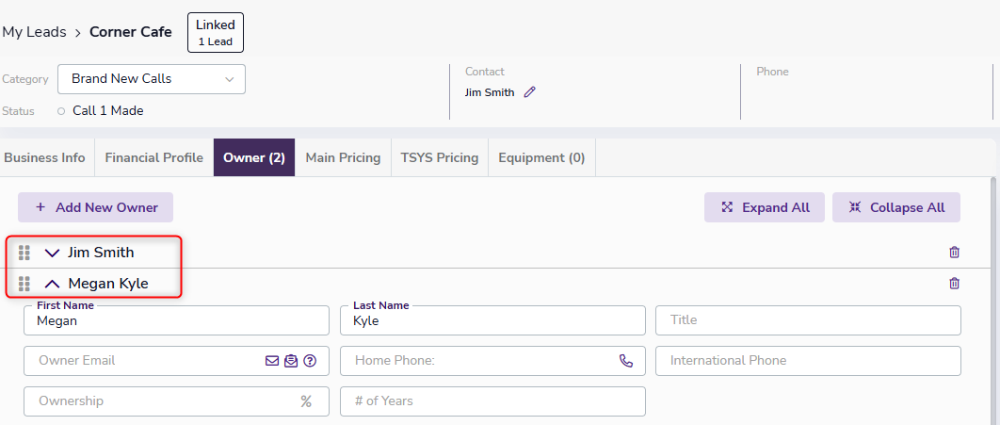1000x425 pixels.
Task: Click into the Ownership percentage field
Action: point(165,400)
